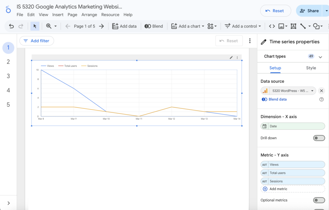Select page 3 in left sidebar
Image resolution: width=329 pixels, height=210 pixels.
point(8,76)
